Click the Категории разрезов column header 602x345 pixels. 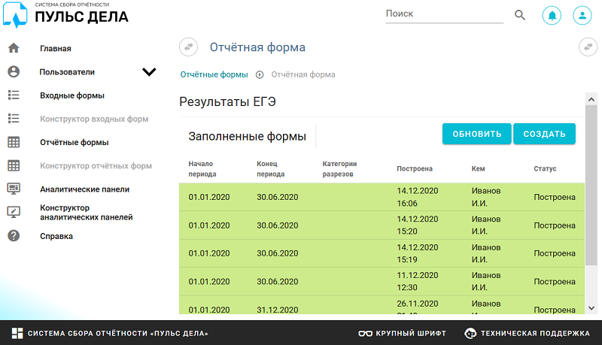click(x=340, y=169)
